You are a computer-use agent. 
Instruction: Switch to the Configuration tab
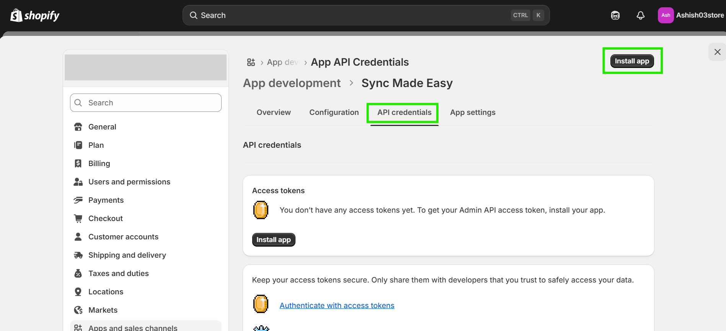click(334, 112)
